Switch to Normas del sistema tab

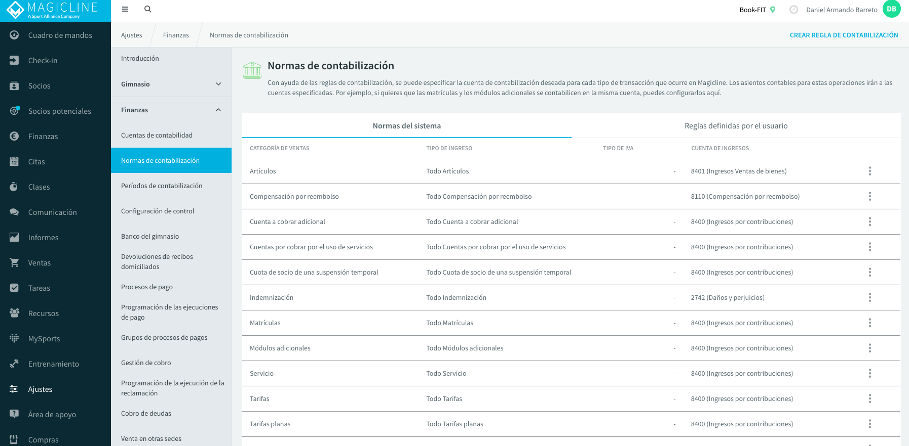point(407,125)
